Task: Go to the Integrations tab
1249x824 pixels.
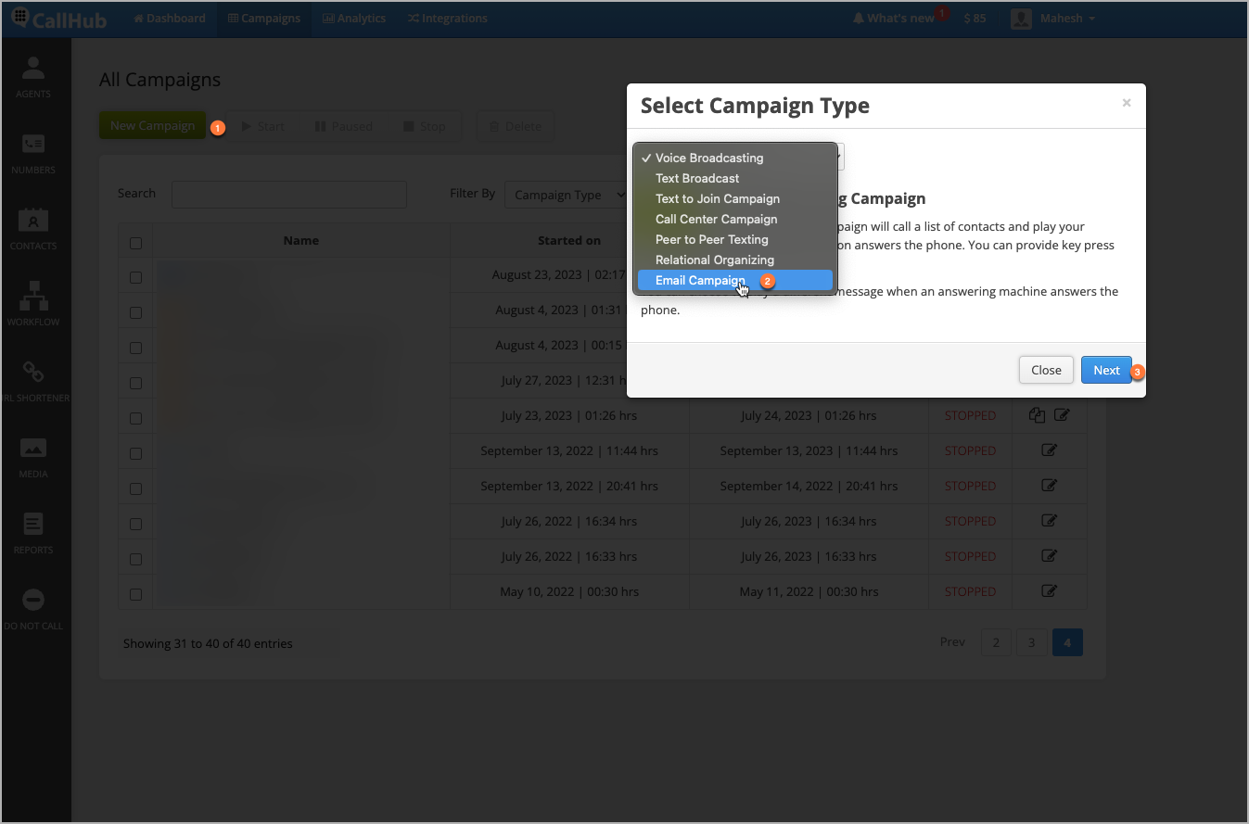Action: click(x=447, y=19)
